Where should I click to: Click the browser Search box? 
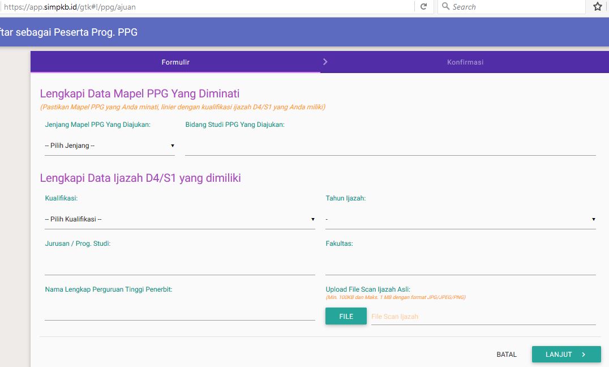509,6
